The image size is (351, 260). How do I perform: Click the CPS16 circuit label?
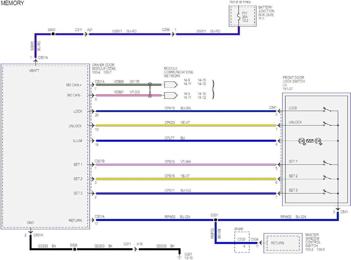170,176
